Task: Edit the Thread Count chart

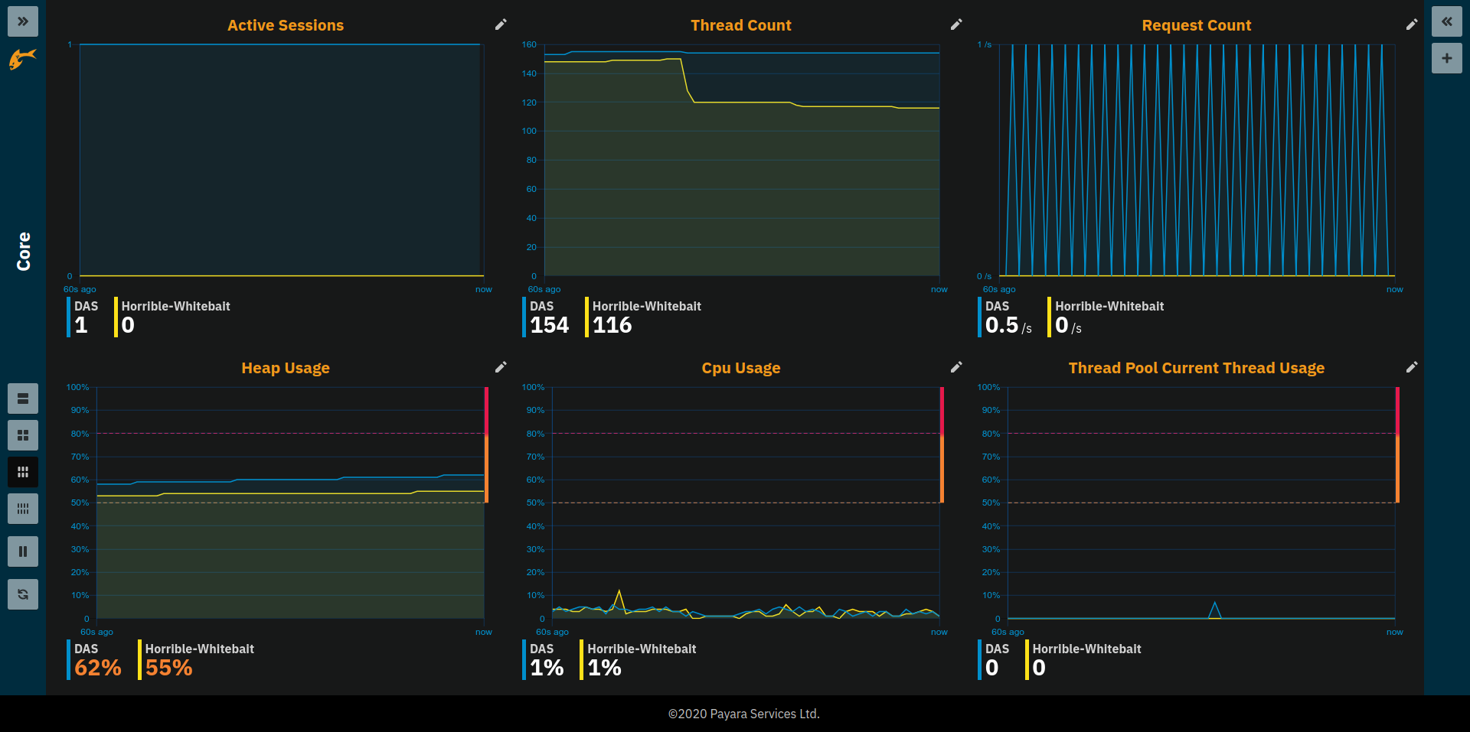Action: pos(956,24)
